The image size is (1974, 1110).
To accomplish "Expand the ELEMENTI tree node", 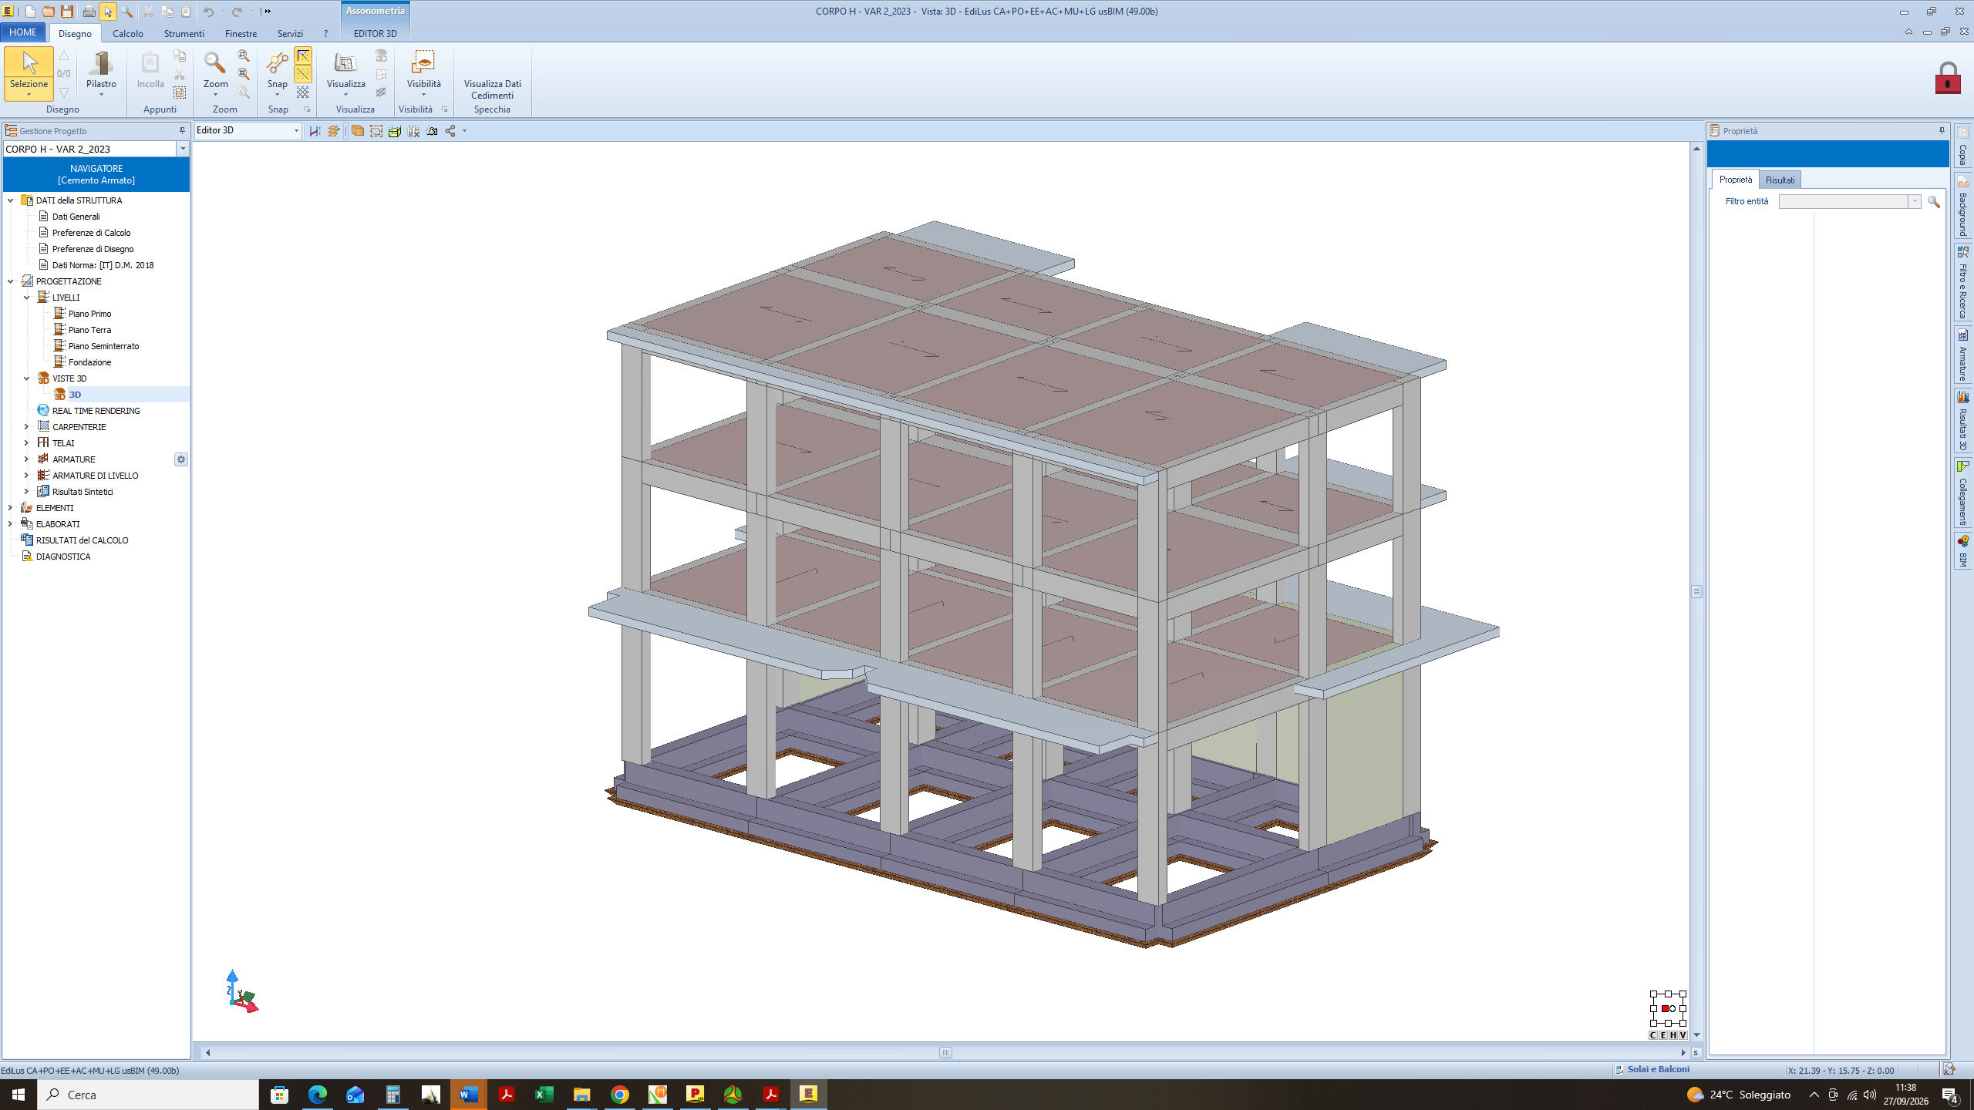I will pos(10,508).
